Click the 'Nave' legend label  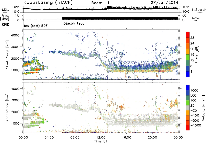pos(196,18)
